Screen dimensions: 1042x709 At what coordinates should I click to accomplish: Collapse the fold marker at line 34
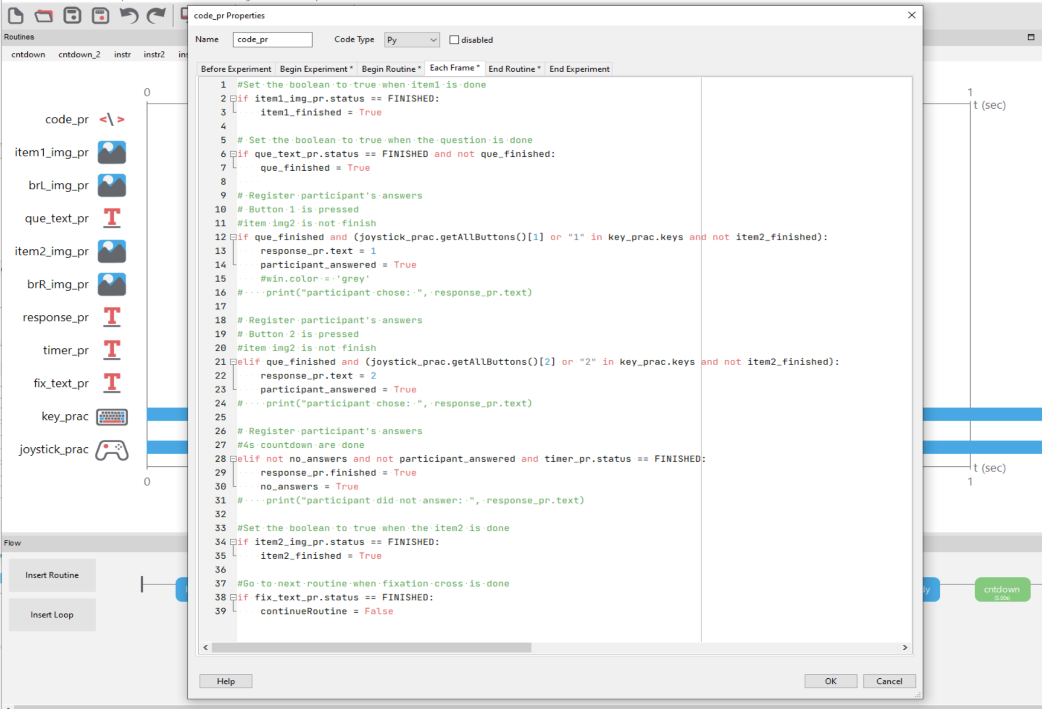[233, 542]
